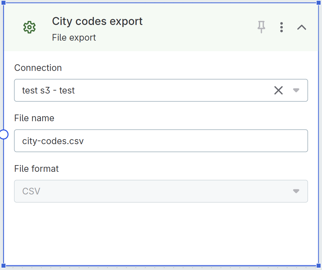Select the City codes export title
This screenshot has height=270, width=322.
pyautogui.click(x=97, y=21)
